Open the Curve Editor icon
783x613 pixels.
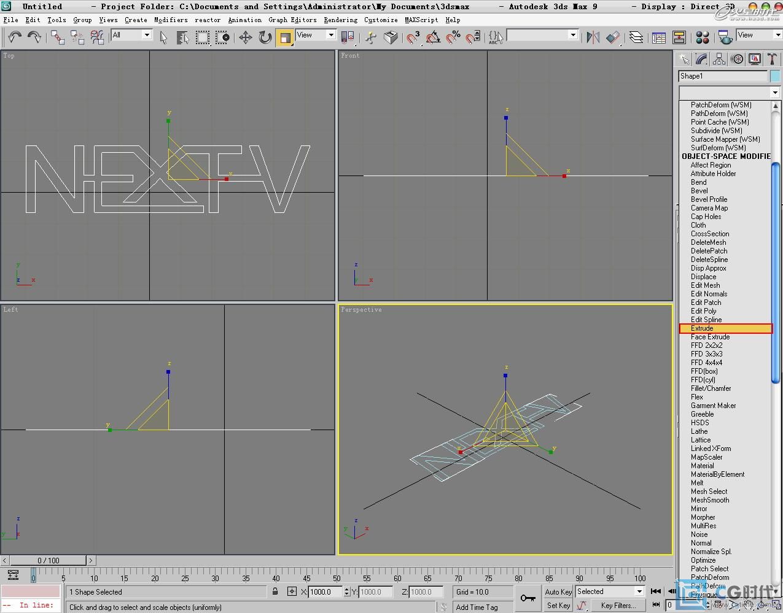point(659,37)
